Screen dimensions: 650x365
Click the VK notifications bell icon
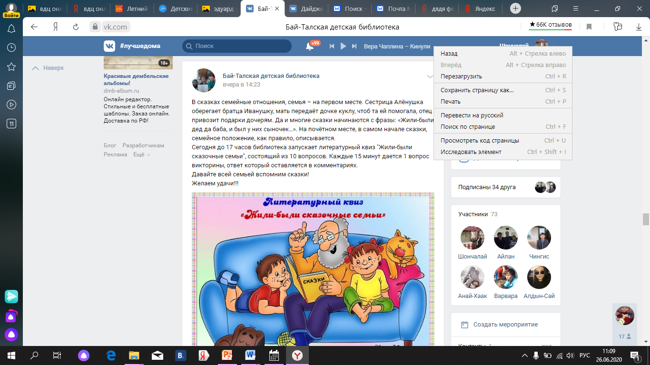pos(310,46)
